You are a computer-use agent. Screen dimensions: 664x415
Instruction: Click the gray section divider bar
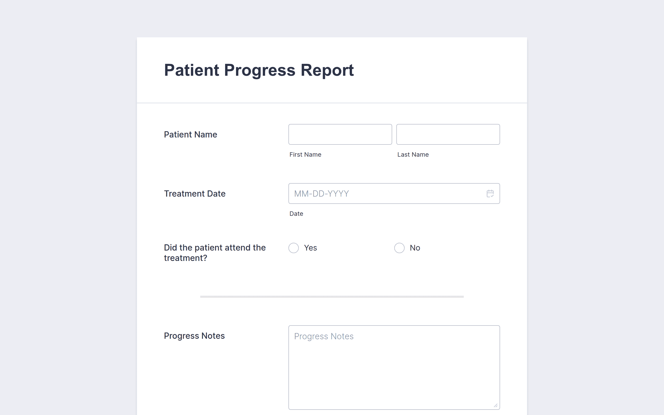coord(332,297)
